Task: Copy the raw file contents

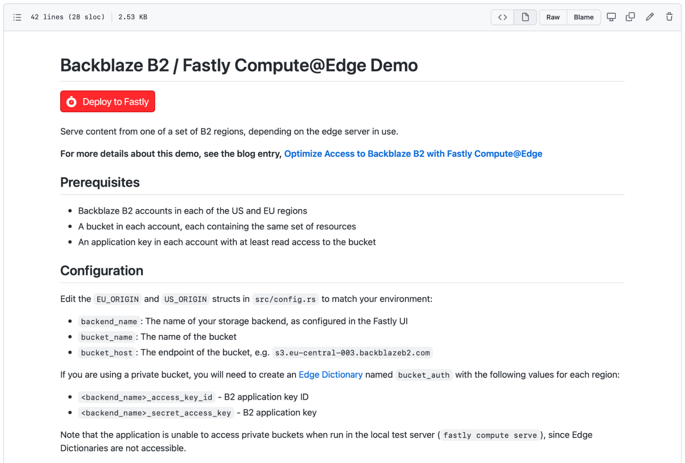Action: click(631, 17)
